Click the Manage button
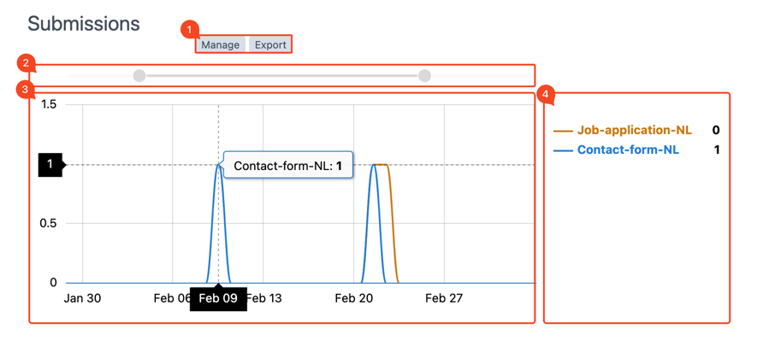The width and height of the screenshot is (757, 352). coord(221,44)
